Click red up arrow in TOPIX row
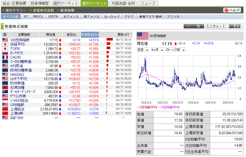 click(60, 49)
